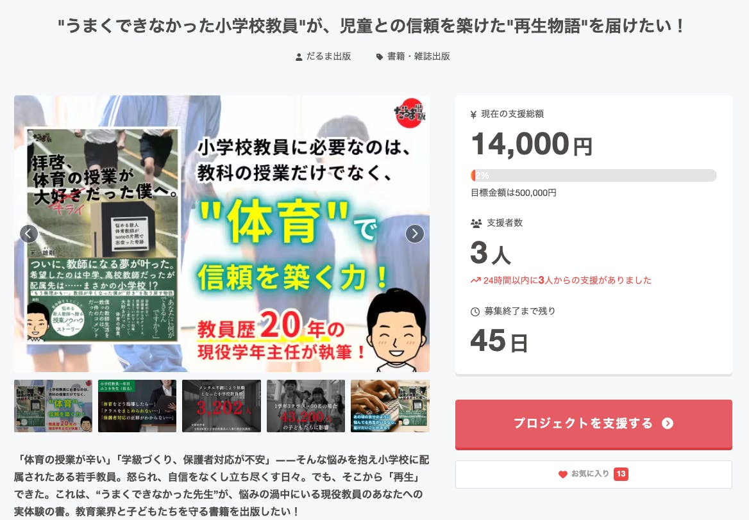
Task: Open the だるま出版 author link
Action: (x=328, y=56)
